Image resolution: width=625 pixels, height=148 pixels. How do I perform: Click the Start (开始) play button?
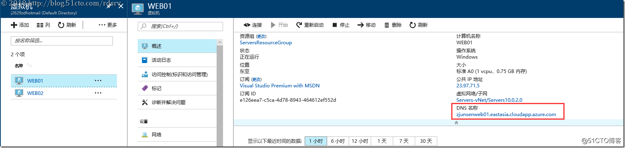click(x=279, y=25)
